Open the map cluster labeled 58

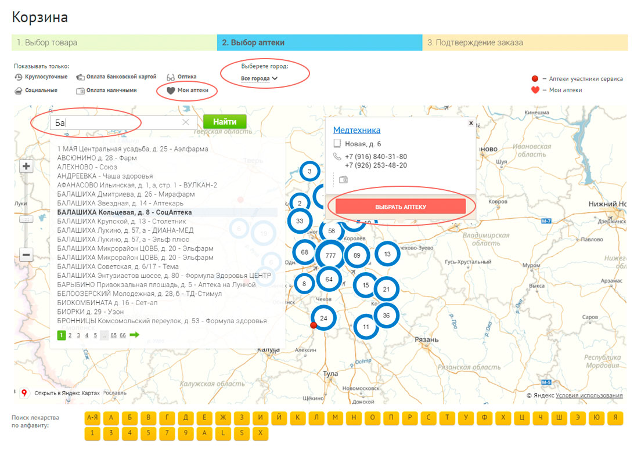point(332,231)
